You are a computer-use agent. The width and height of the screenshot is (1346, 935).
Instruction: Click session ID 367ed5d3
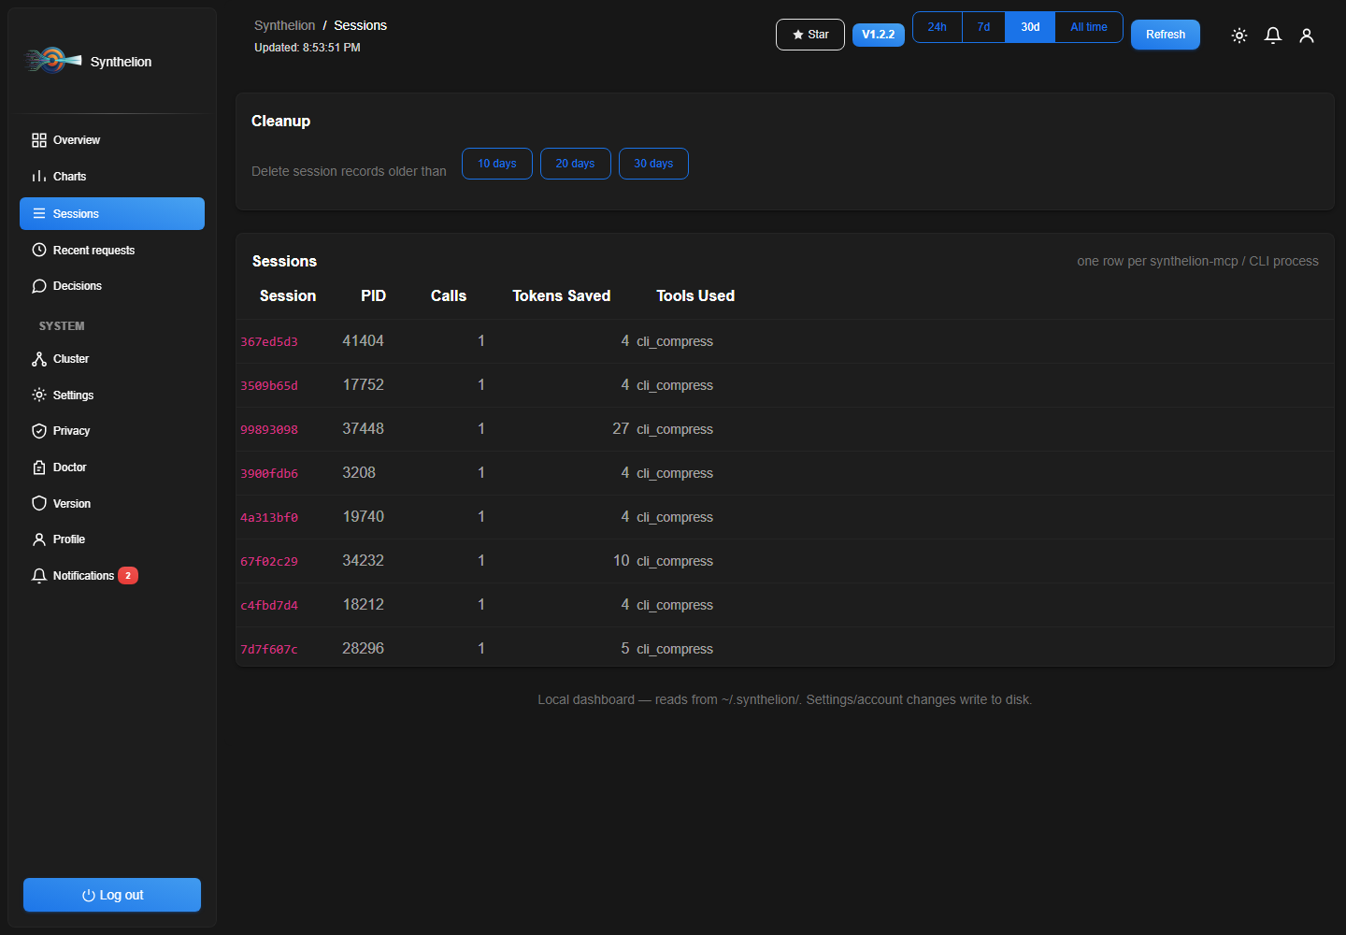[x=269, y=342]
